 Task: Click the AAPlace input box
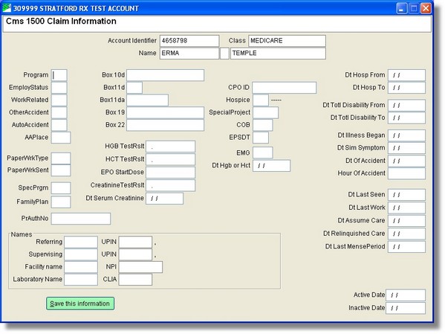[61, 138]
